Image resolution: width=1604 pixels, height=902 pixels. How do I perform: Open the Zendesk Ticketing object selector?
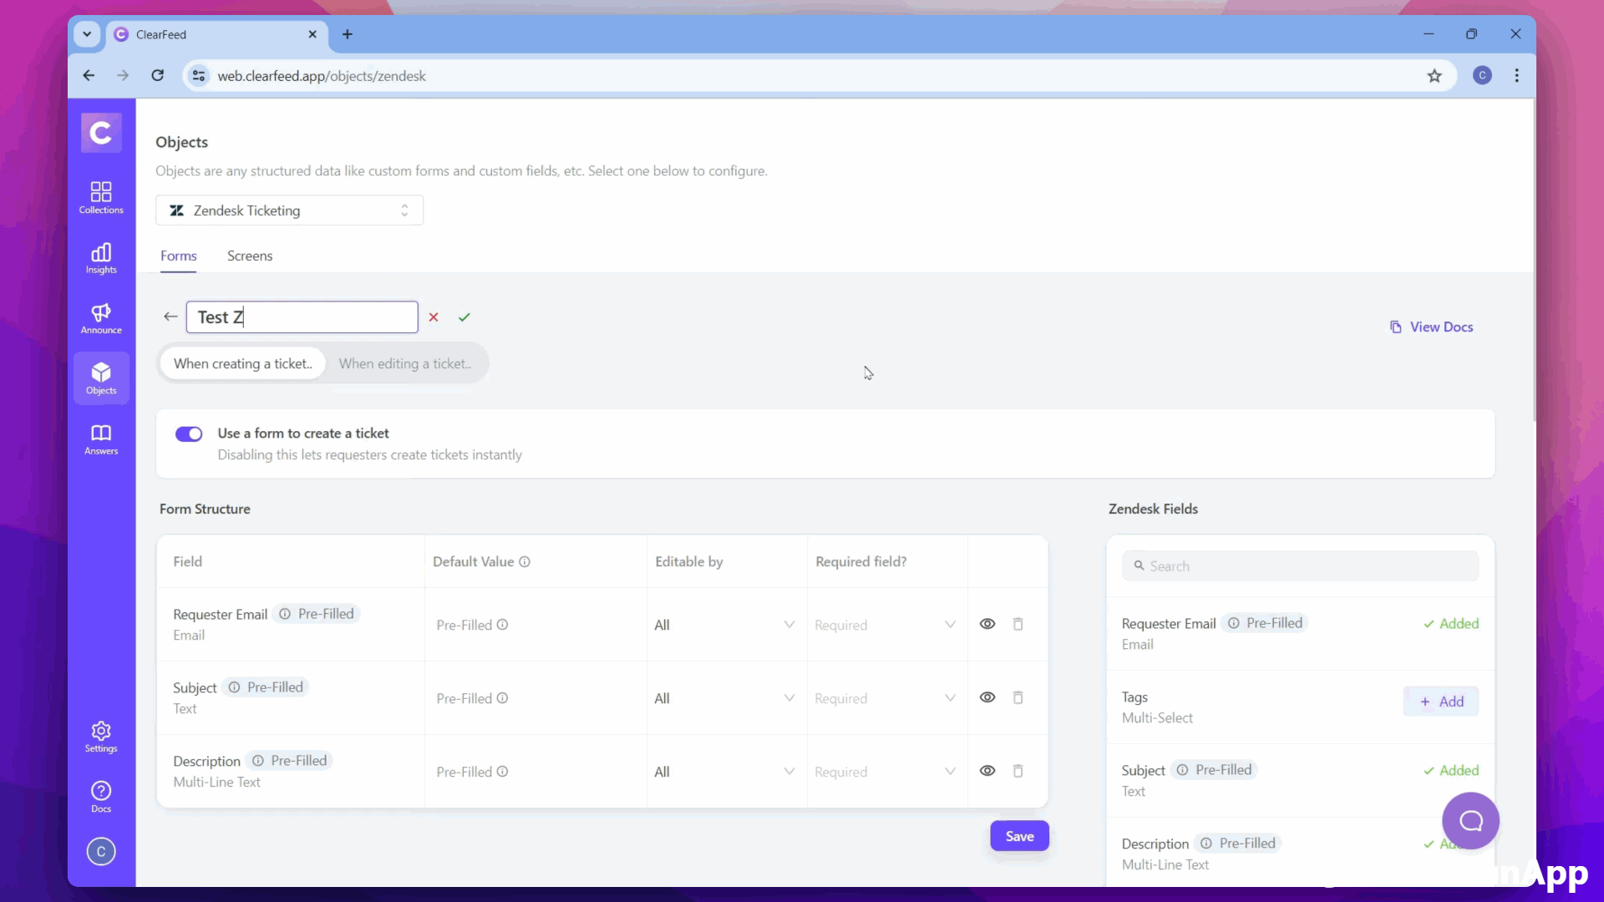289,210
